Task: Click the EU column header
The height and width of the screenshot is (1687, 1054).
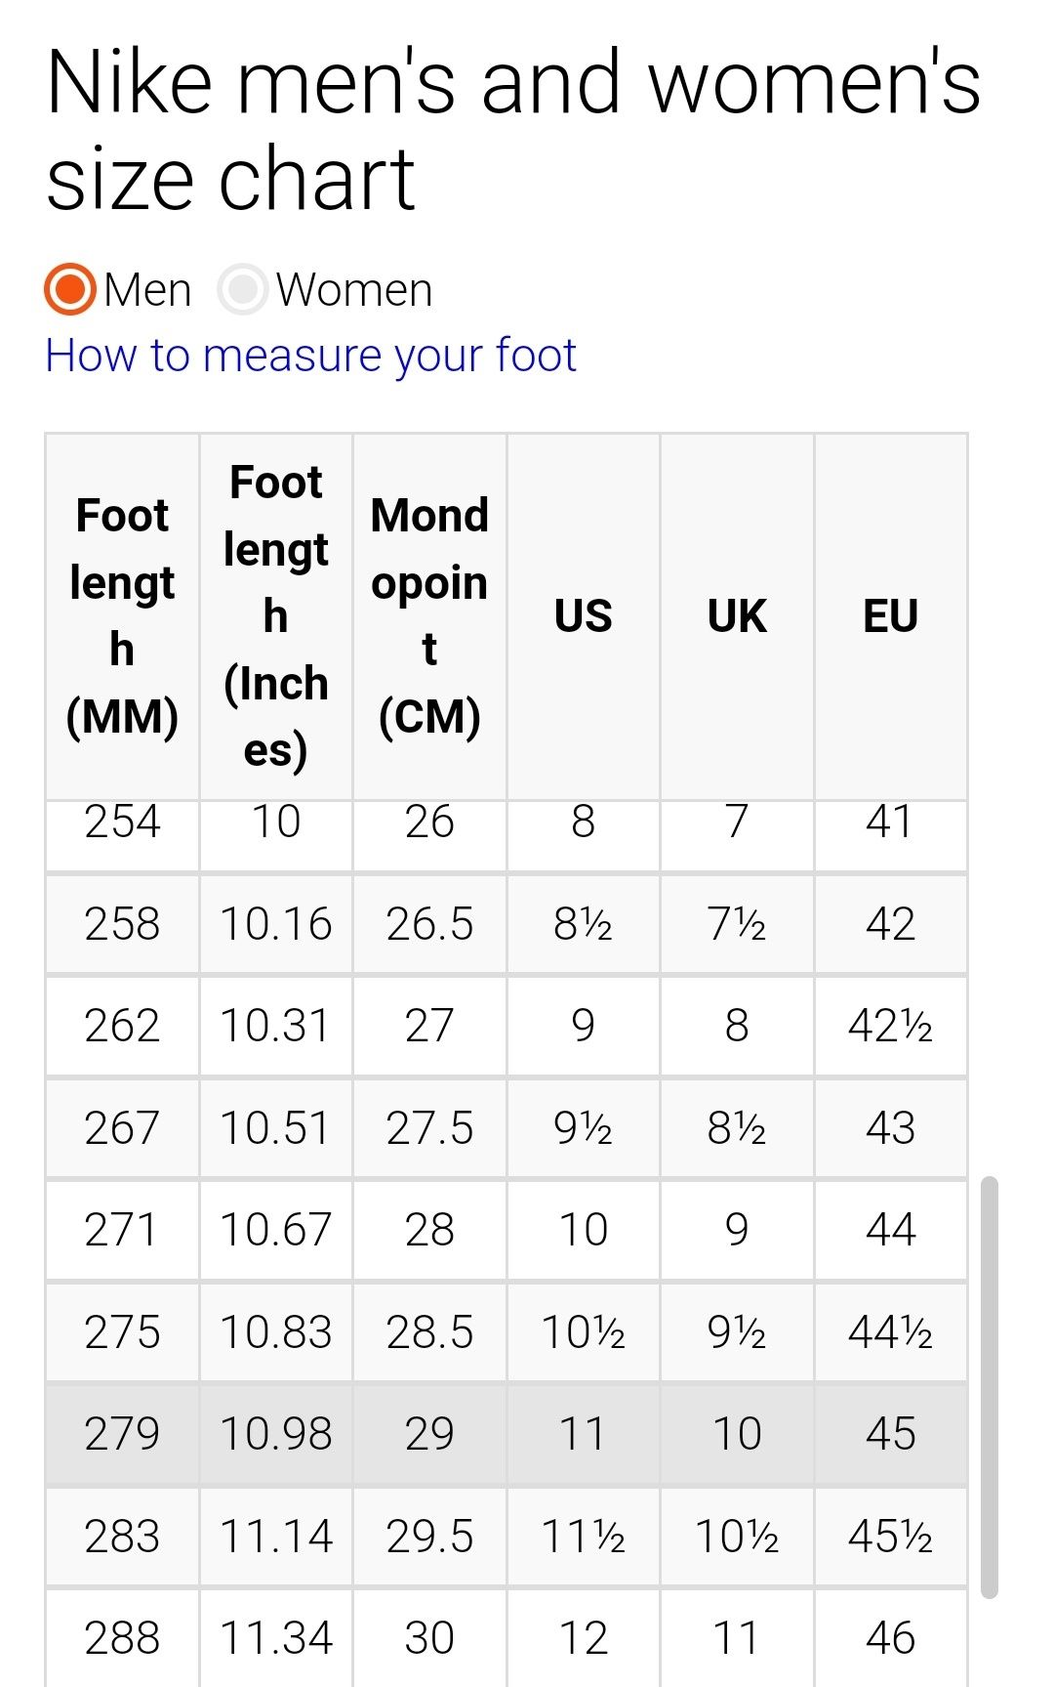Action: (x=891, y=616)
